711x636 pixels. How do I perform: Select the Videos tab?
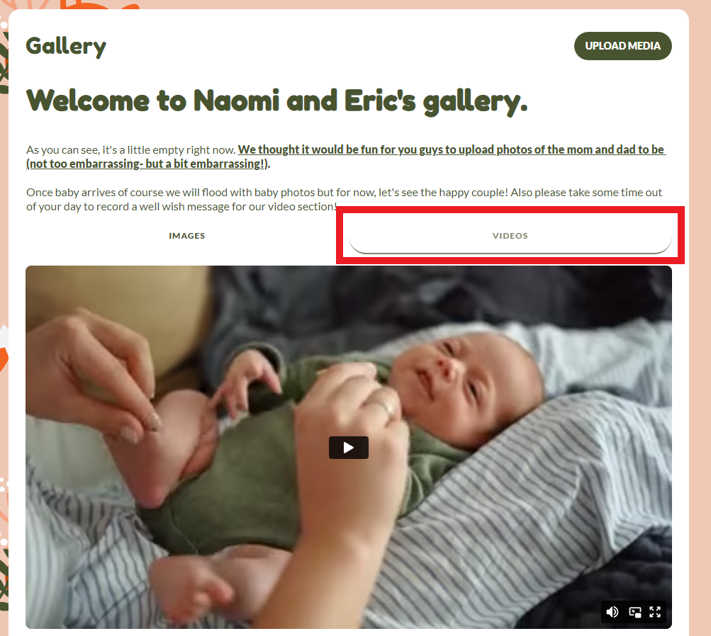point(510,236)
